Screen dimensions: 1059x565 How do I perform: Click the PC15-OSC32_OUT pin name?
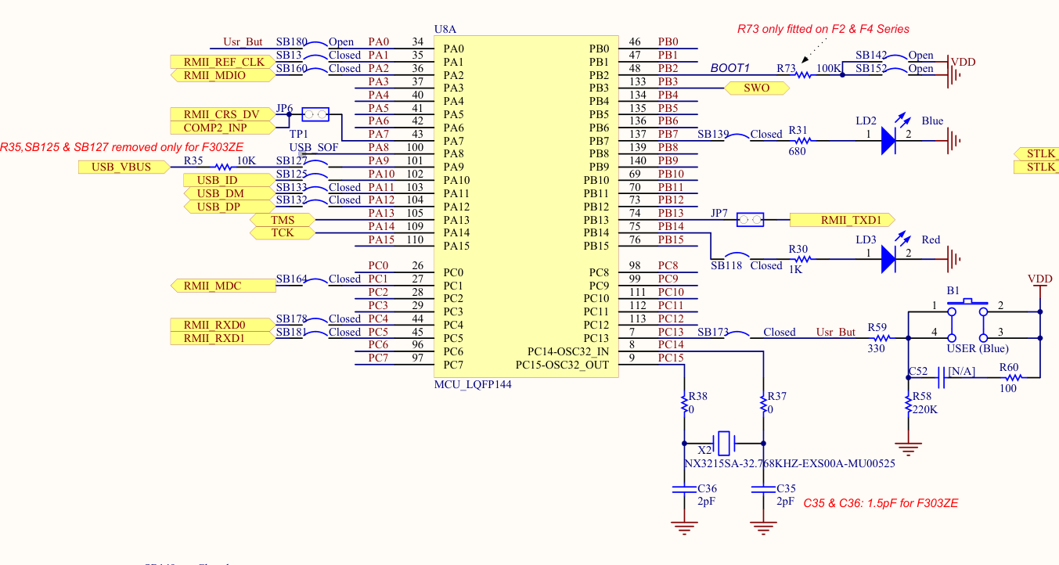pyautogui.click(x=562, y=365)
